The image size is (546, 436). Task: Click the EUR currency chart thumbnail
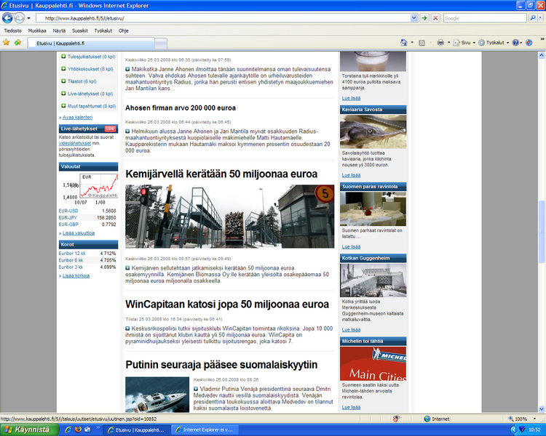coord(89,186)
